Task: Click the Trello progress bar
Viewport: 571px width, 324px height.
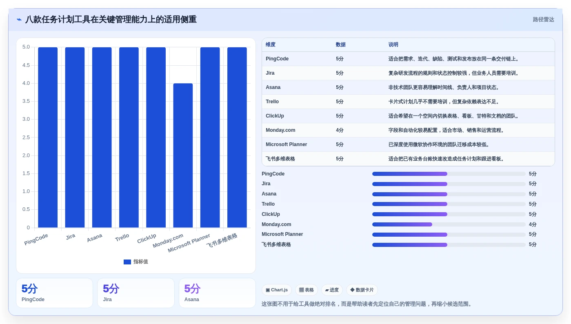Action: coord(449,204)
